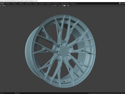
Task: Open the Animation workspace tab
Action: pos(42,4)
